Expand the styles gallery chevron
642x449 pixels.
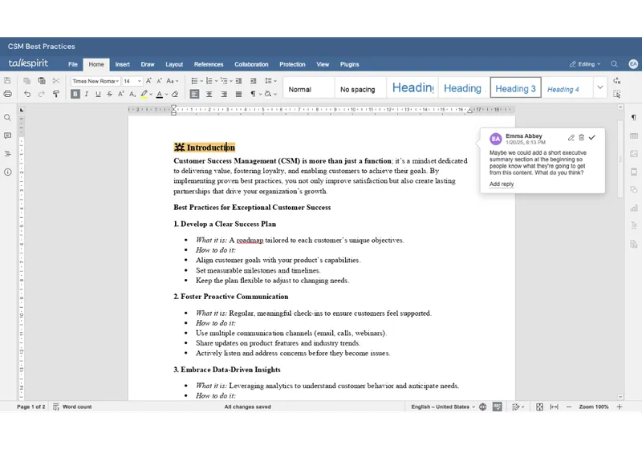tap(599, 87)
